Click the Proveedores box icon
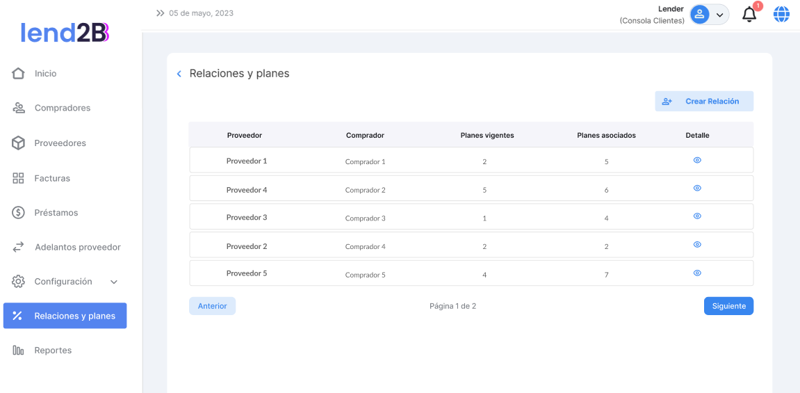800x393 pixels. point(18,143)
